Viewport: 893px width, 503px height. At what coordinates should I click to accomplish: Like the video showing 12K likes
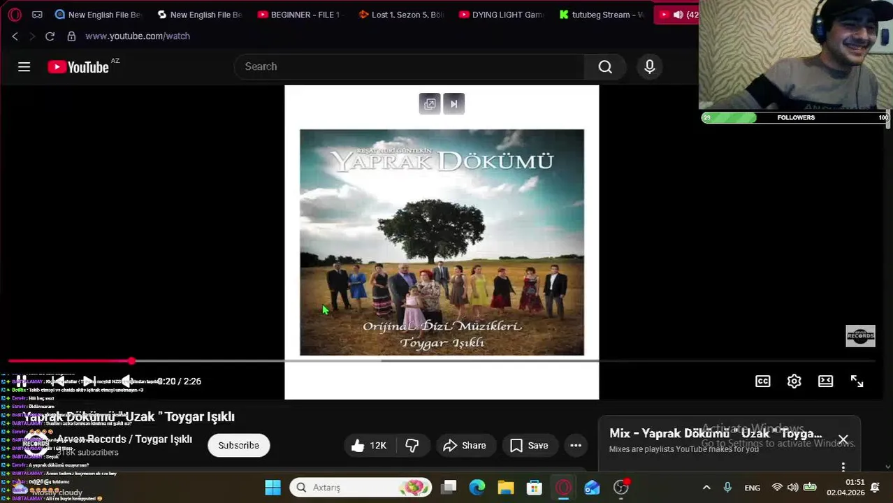click(x=369, y=445)
